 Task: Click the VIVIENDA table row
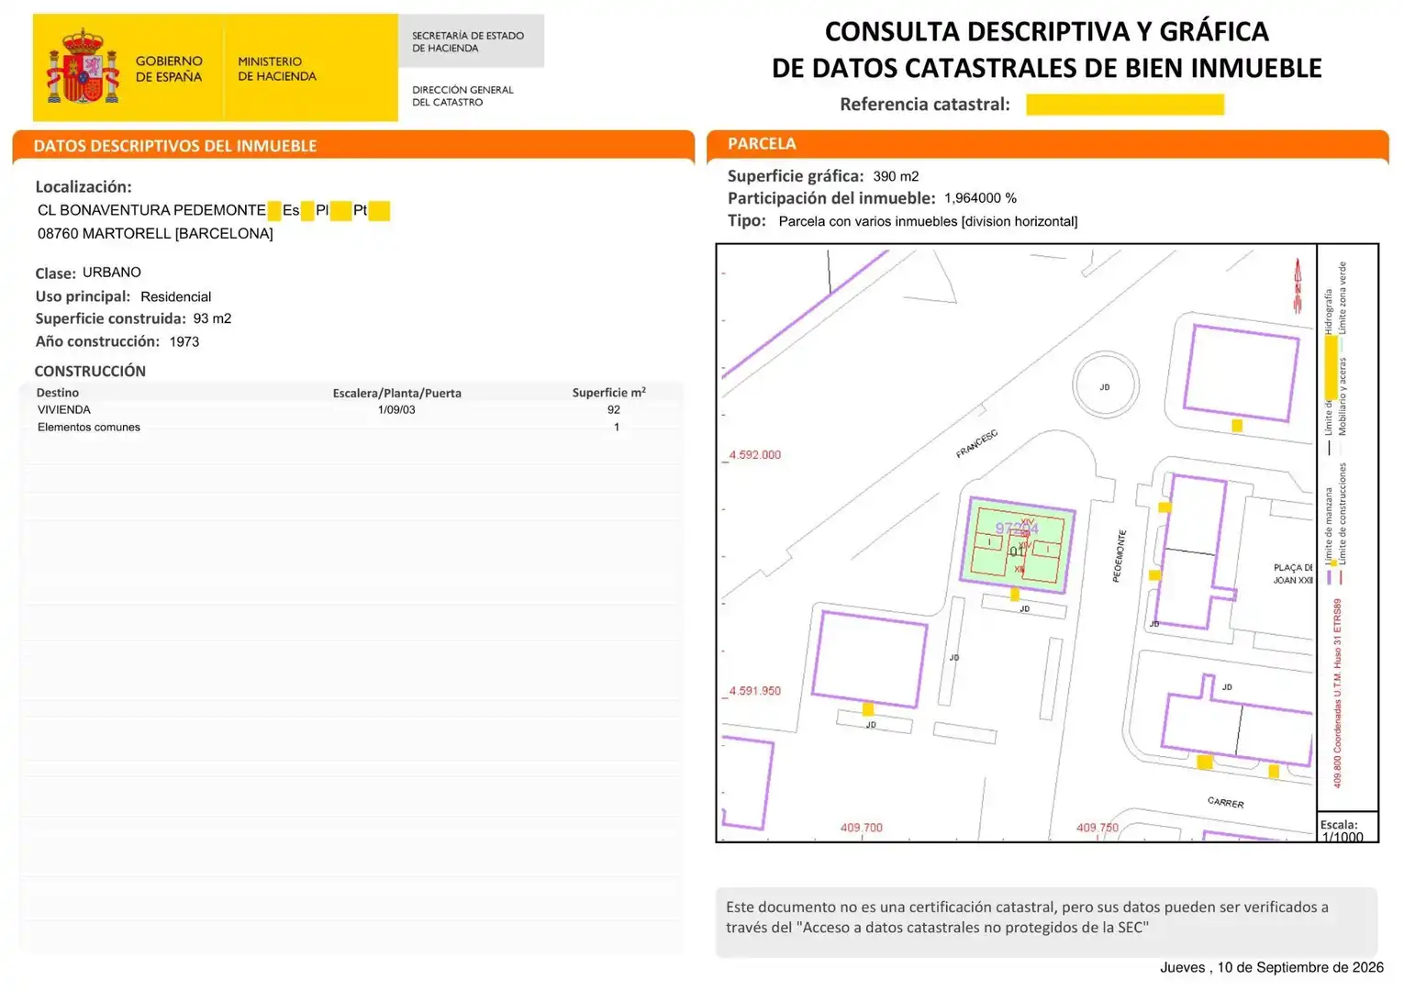[x=351, y=410]
